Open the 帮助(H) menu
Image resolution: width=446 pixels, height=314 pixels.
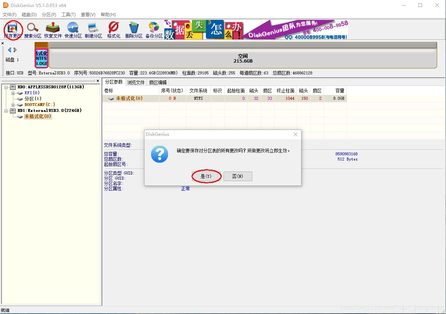click(x=108, y=15)
